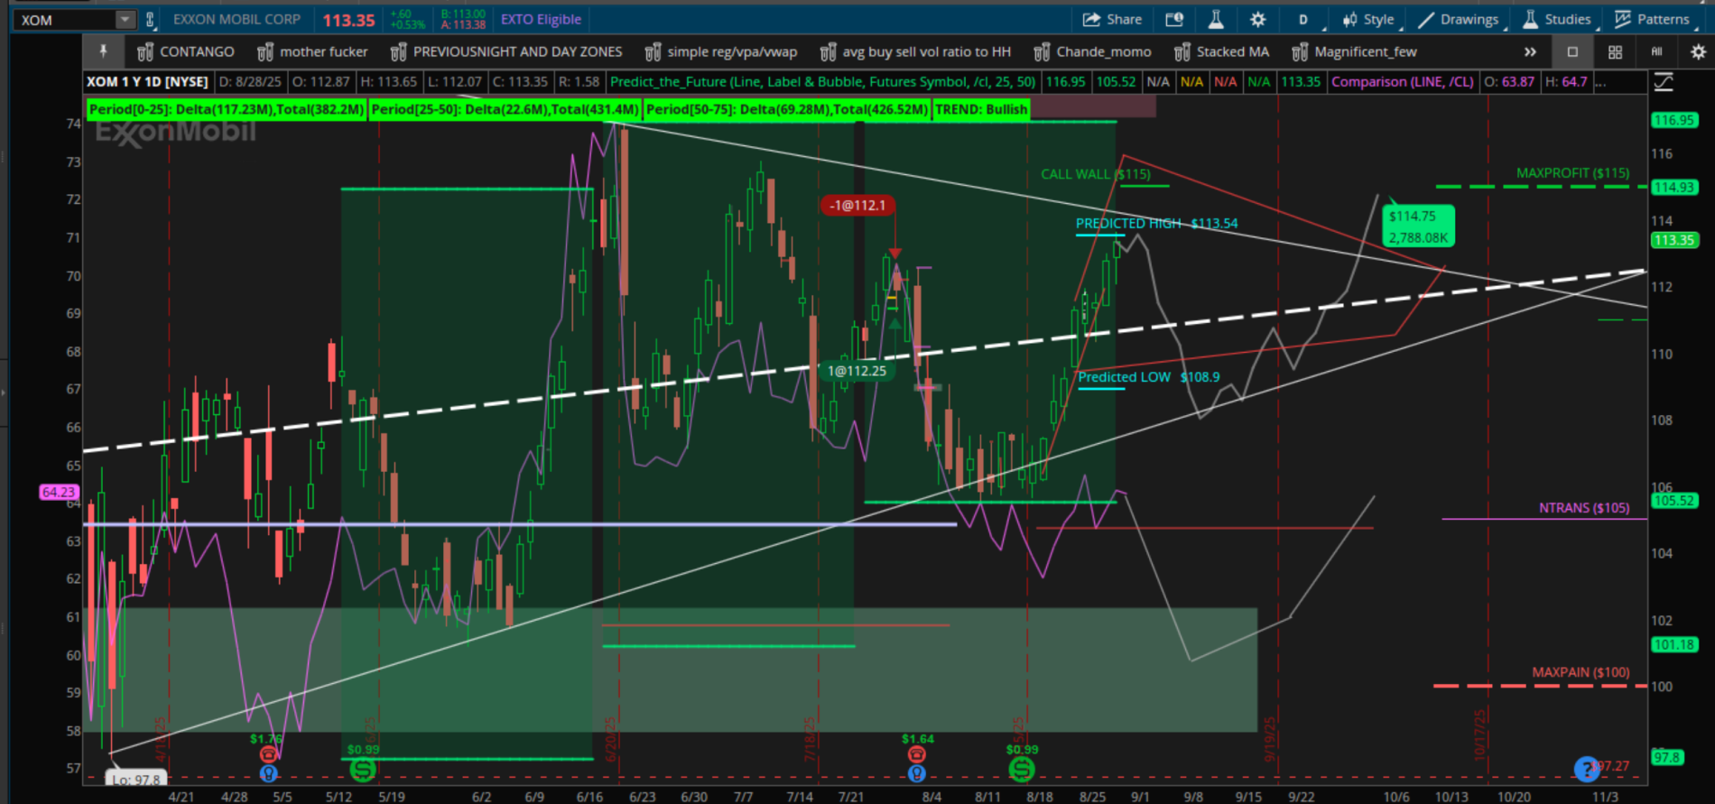Expand more study sets with double chevron

(x=1530, y=52)
